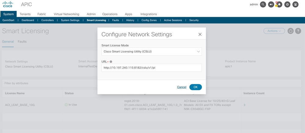Click the Network Settings CSLU value text
Viewport: 305px width, 133px height.
[x=29, y=66]
